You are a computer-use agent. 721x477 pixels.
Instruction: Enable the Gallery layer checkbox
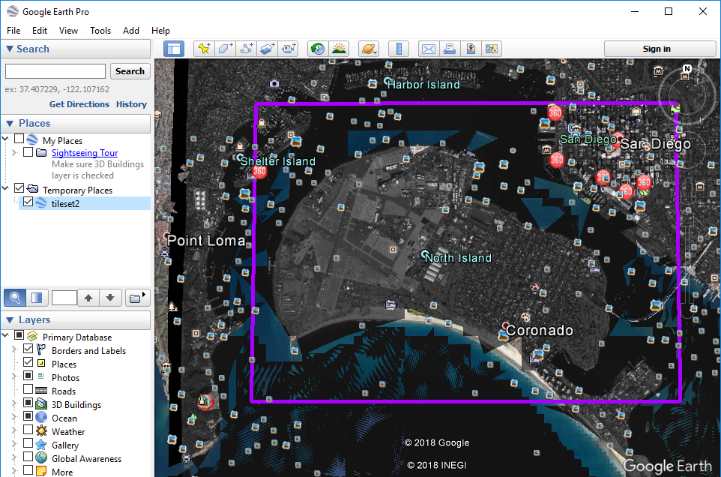coord(28,443)
